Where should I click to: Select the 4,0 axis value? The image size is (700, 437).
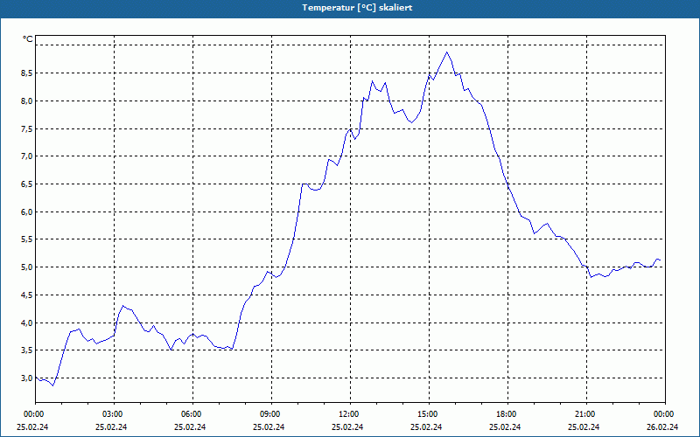coord(26,323)
